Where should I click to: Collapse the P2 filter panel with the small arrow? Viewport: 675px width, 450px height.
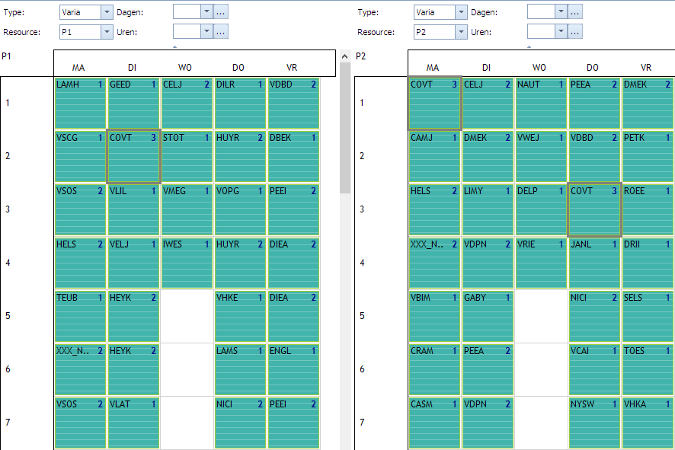(x=529, y=46)
